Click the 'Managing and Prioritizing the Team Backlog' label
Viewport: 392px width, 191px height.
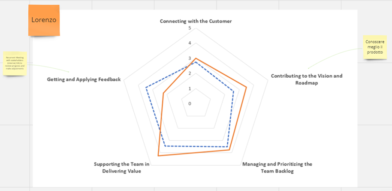click(x=277, y=168)
